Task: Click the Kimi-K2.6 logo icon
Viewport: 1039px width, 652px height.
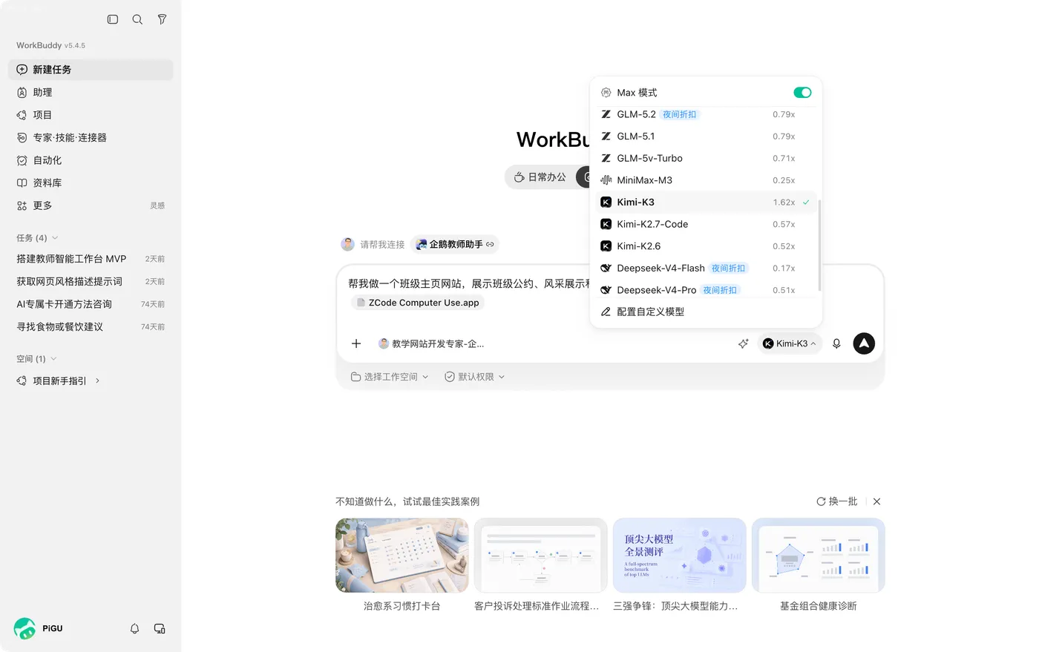Action: (606, 246)
